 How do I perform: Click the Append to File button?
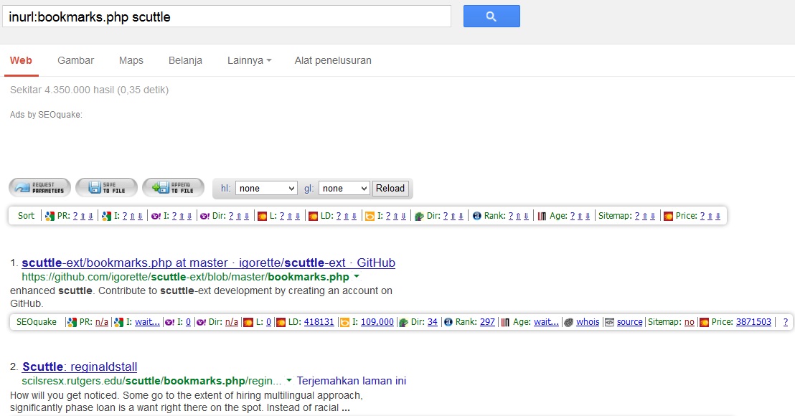click(174, 187)
